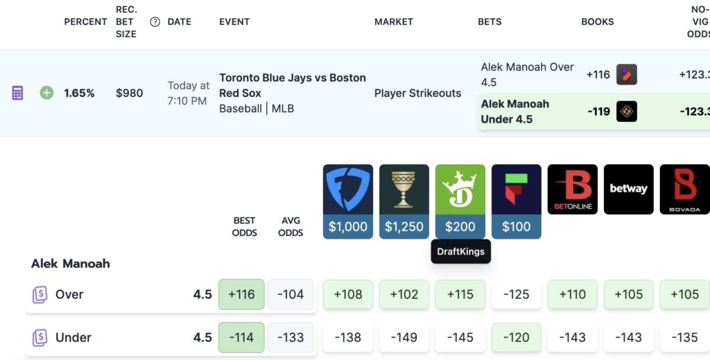This screenshot has width=710, height=360.
Task: Select the Caesars trophy sportsbook logo
Action: coord(404,189)
